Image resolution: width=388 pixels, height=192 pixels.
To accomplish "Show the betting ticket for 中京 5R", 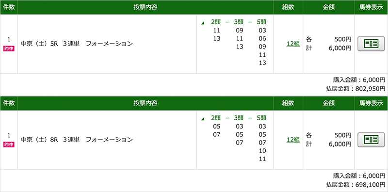I will (371, 44).
